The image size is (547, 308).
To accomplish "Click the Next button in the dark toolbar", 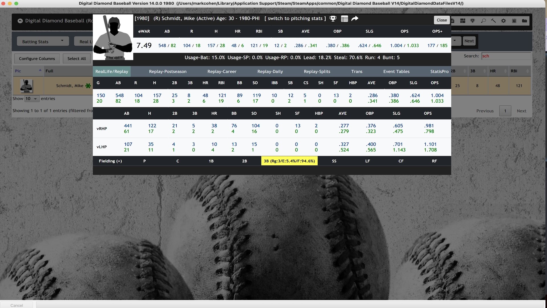I will click(469, 41).
